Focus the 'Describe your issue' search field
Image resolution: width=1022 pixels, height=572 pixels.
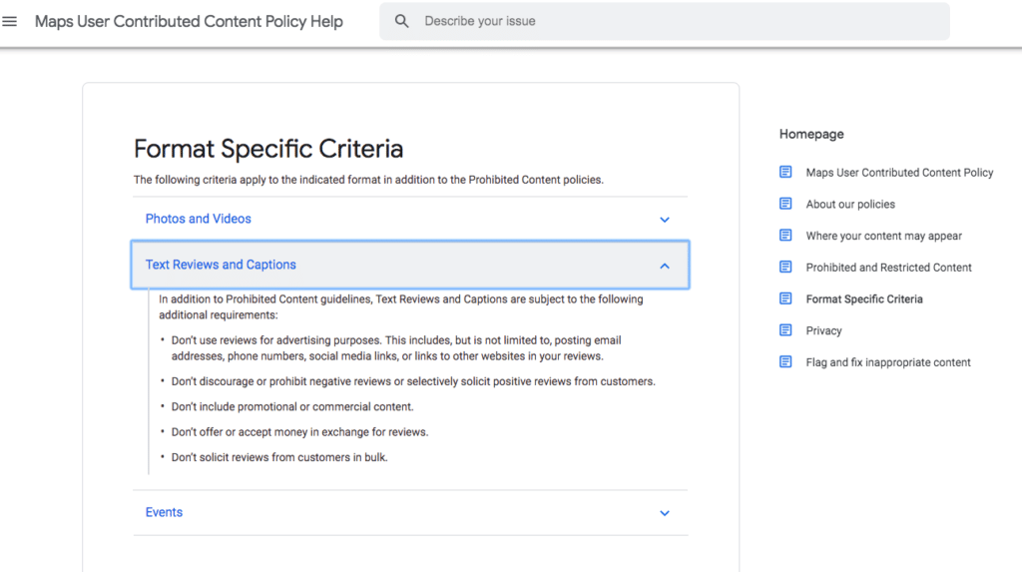(664, 22)
